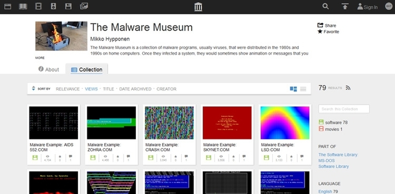This screenshot has width=395, height=194.
Task: Click the Malware Museum page title
Action: (x=141, y=27)
